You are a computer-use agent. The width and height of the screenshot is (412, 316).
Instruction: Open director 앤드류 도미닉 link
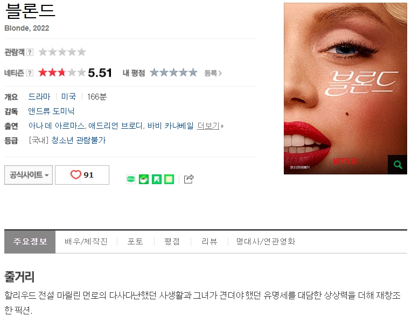[x=51, y=111]
